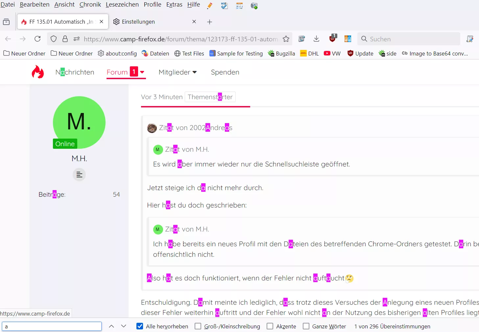Enable Groß-/Kleinschreibung checkbox
The image size is (479, 332).
[x=198, y=326]
